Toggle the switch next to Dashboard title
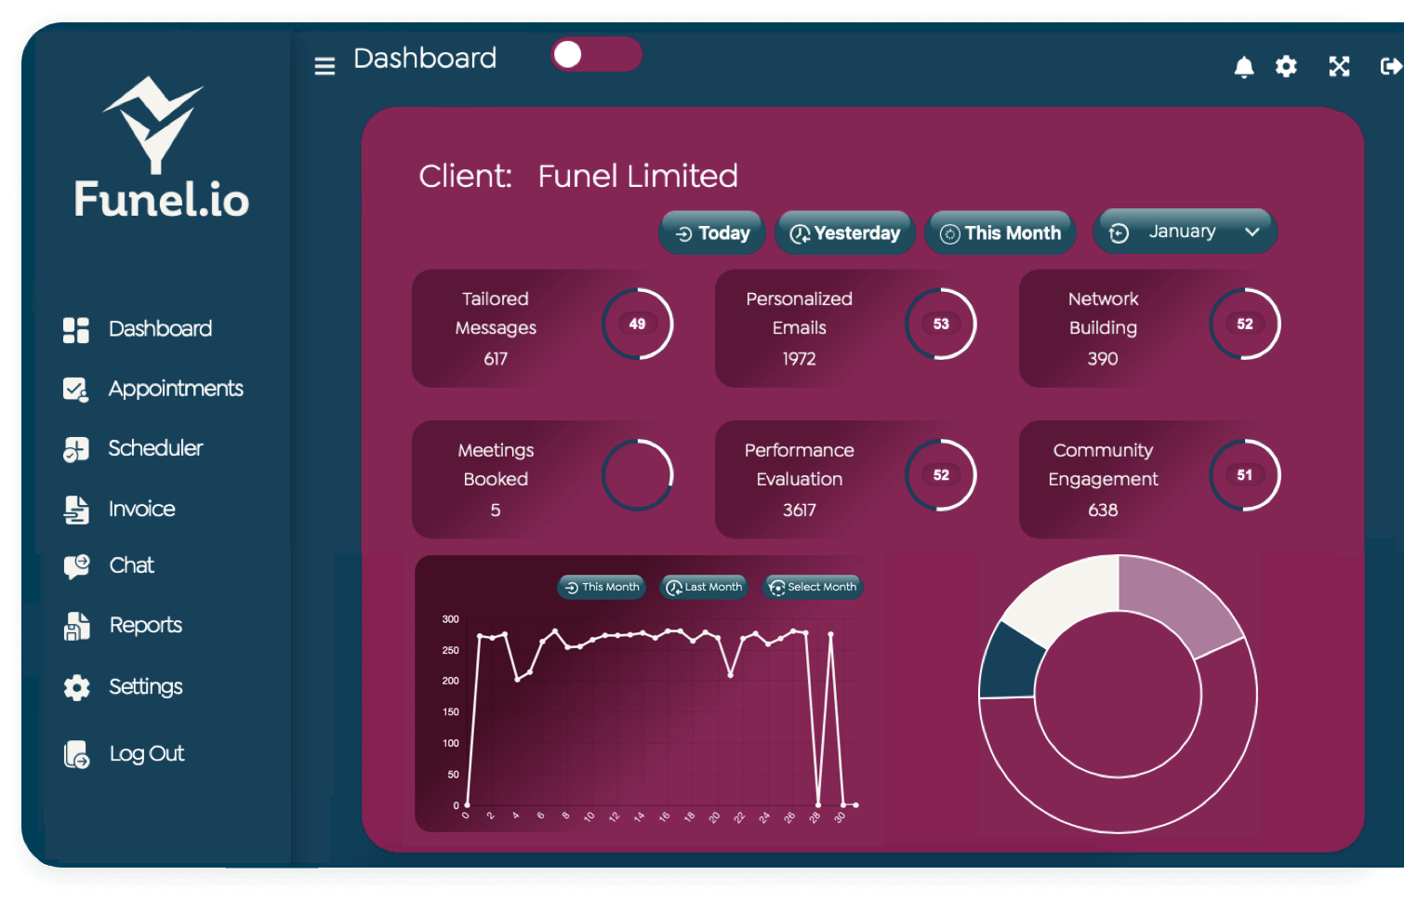 click(596, 55)
